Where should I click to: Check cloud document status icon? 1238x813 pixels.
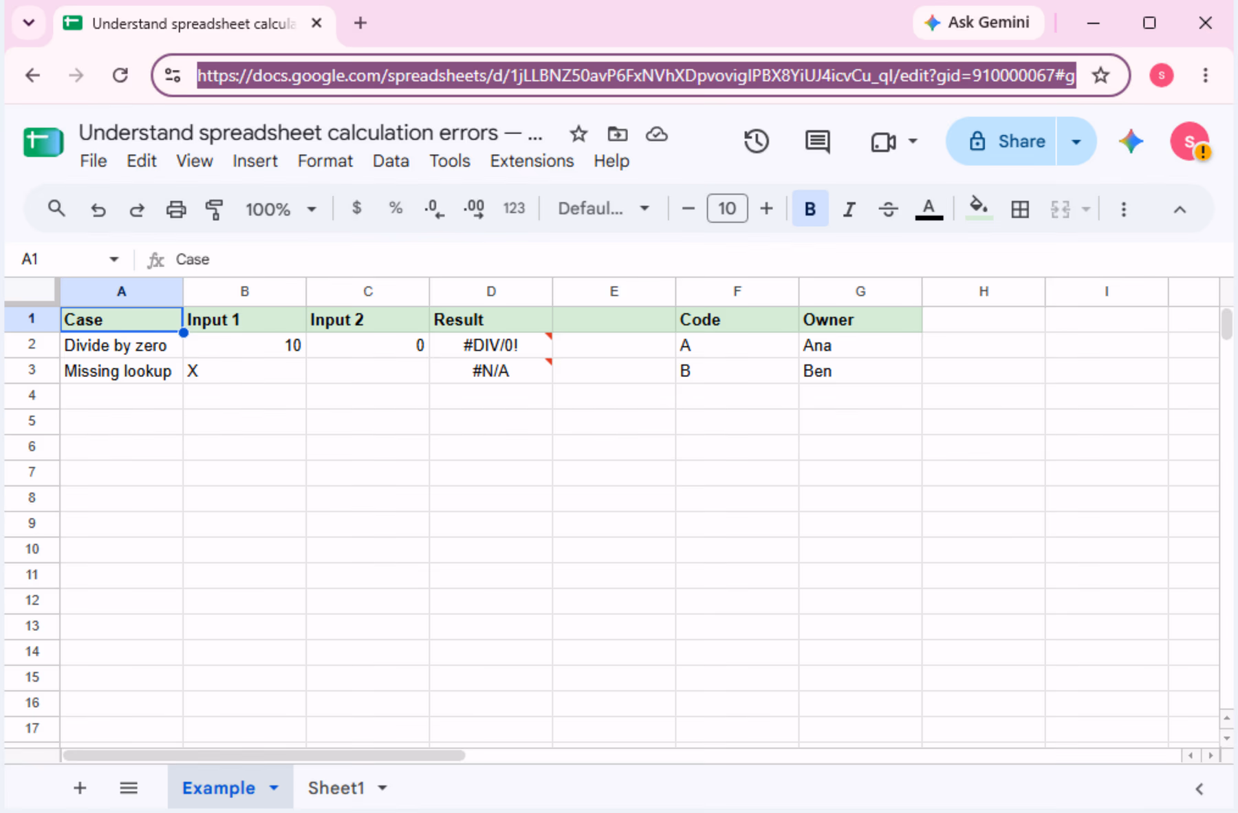point(657,133)
